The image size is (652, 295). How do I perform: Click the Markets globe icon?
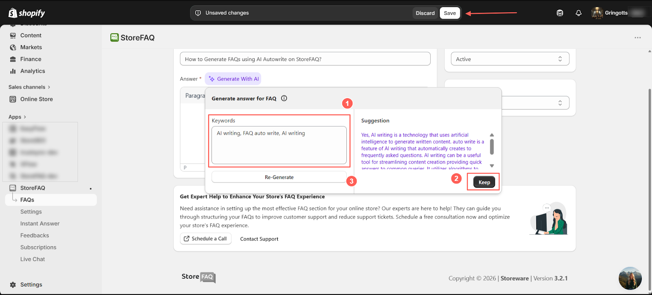[x=13, y=47]
